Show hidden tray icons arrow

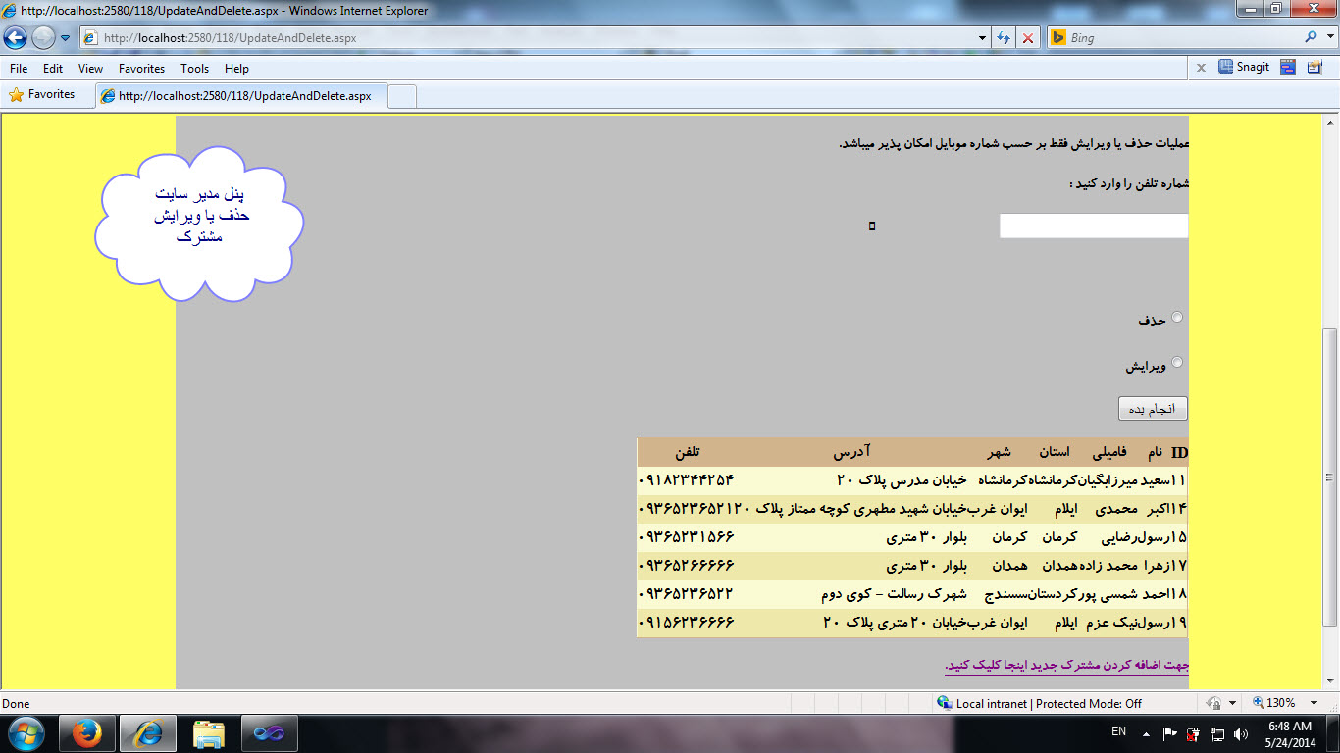pos(1145,733)
